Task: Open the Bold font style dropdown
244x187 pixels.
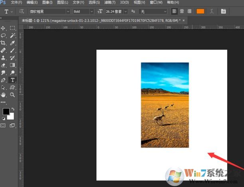Action: [x=83, y=12]
